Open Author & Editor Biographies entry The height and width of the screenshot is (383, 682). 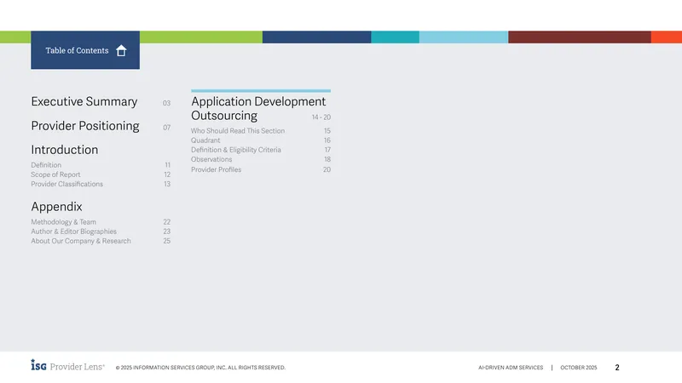point(73,232)
